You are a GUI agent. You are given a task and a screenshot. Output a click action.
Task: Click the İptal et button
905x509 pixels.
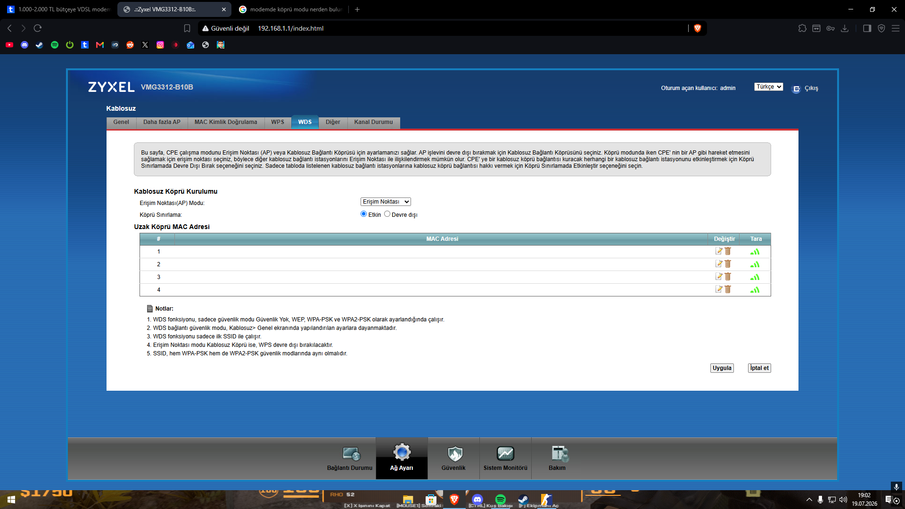pos(759,368)
